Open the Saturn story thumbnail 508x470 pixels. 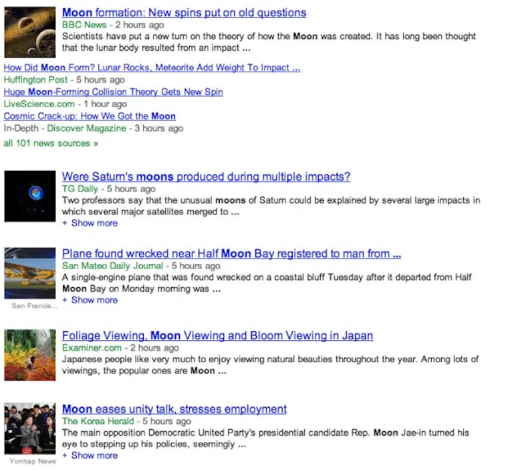click(30, 196)
